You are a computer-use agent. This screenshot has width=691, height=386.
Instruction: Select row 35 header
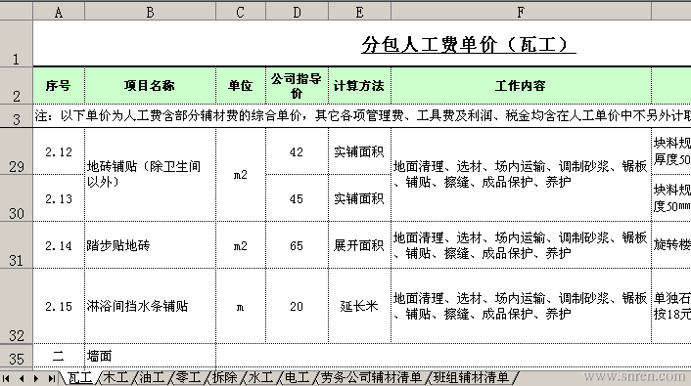(17, 356)
